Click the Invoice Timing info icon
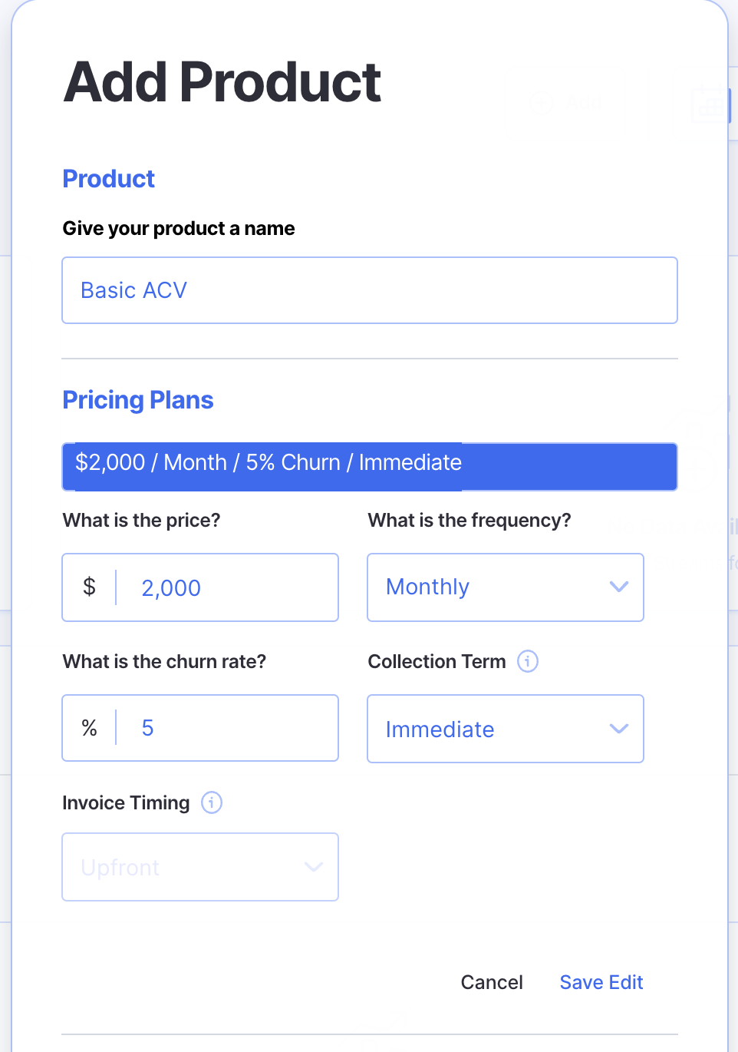 [212, 802]
